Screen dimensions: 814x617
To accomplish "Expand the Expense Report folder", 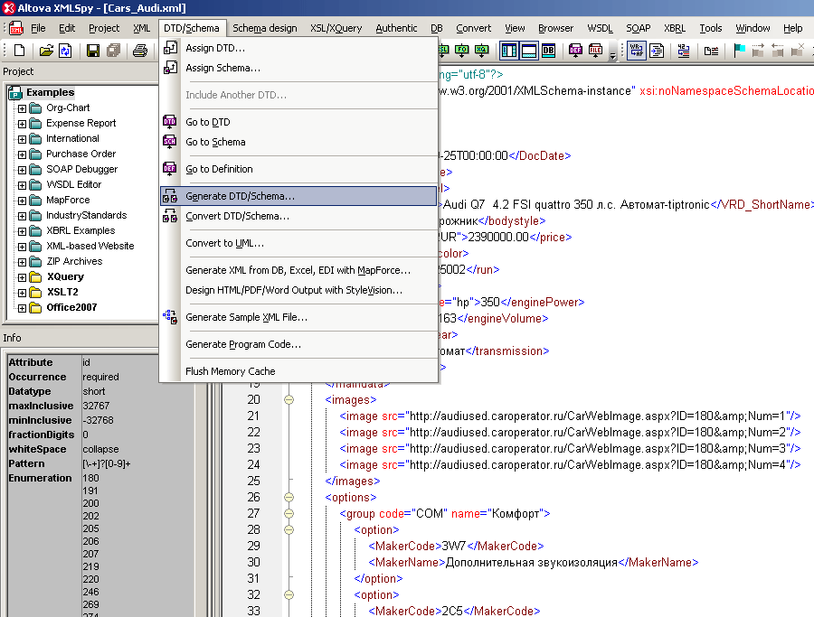I will pos(22,124).
